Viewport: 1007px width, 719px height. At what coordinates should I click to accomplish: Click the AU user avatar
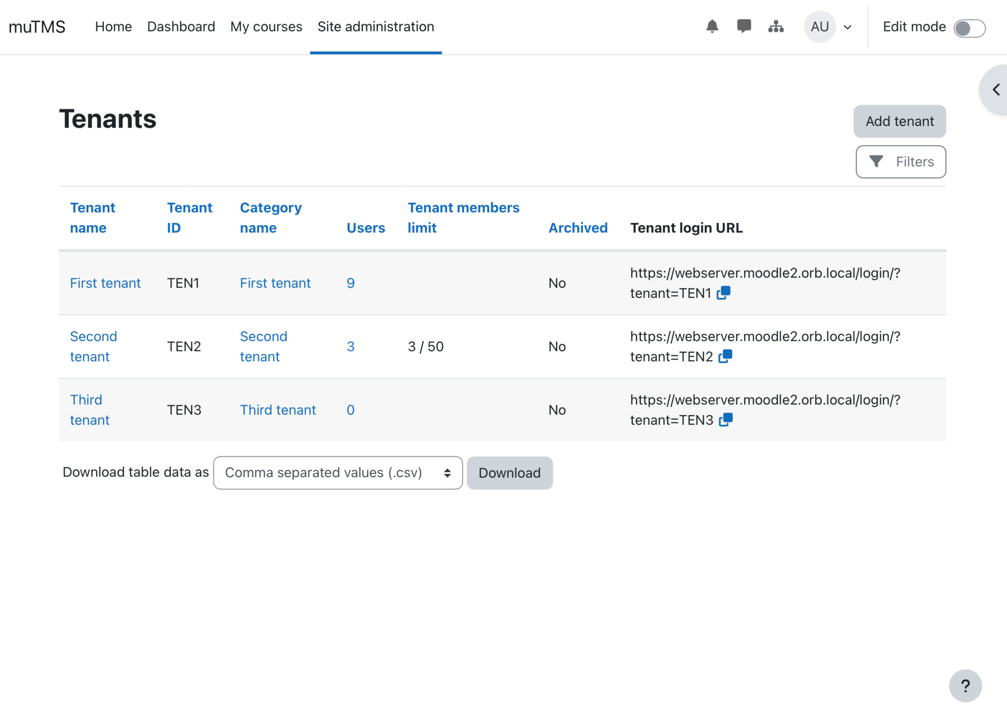click(820, 27)
